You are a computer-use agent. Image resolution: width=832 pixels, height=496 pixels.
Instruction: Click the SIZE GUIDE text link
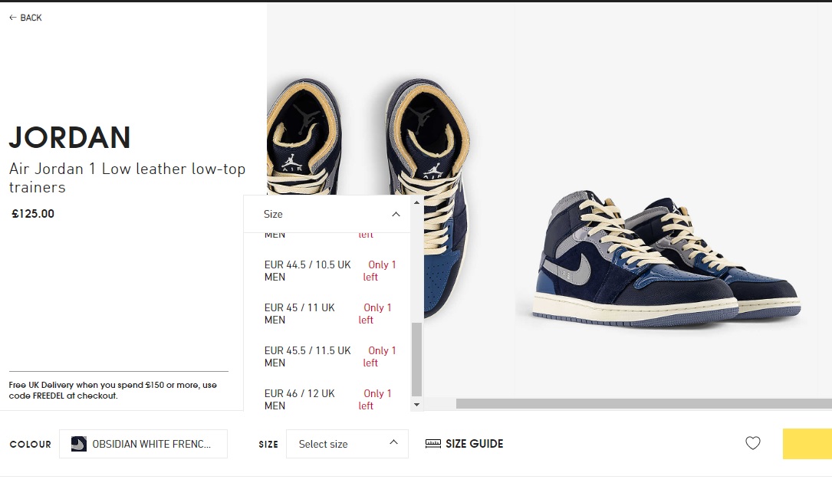click(x=475, y=443)
